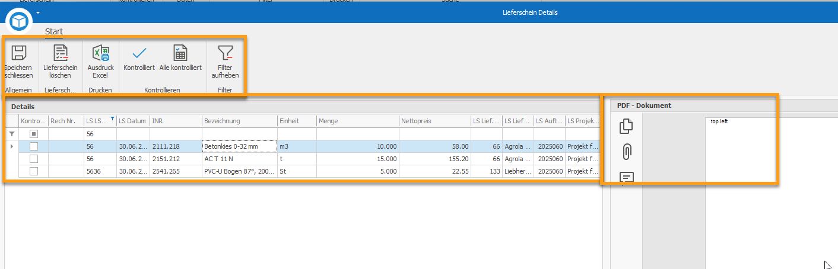Click the Lieferschein löschen icon

tap(60, 53)
